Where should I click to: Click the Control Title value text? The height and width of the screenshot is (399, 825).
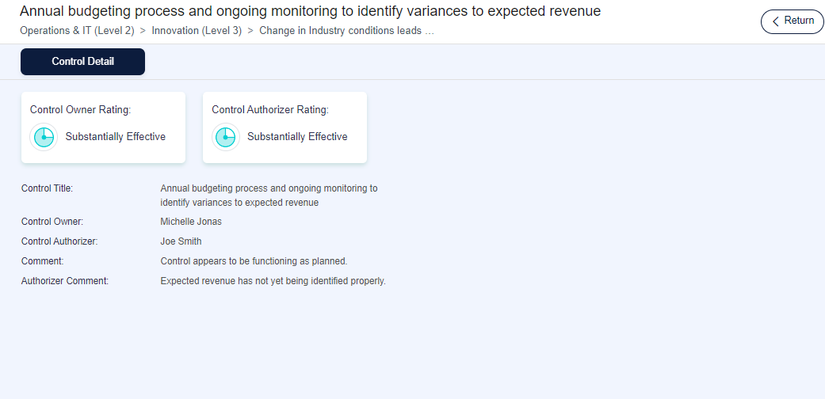[x=269, y=195]
